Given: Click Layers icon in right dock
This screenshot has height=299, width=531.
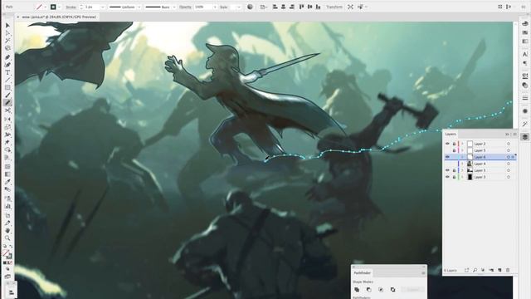Looking at the screenshot, I should point(525,136).
